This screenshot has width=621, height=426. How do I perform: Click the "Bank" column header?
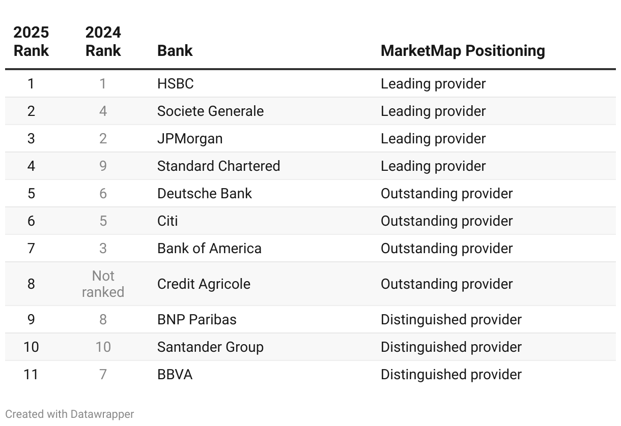pyautogui.click(x=175, y=51)
